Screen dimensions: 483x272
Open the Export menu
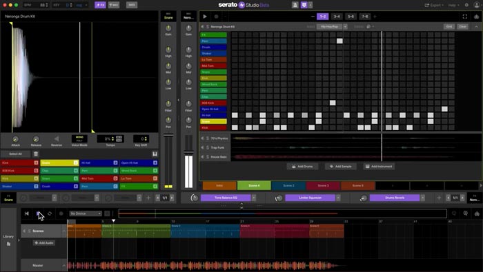(x=434, y=6)
